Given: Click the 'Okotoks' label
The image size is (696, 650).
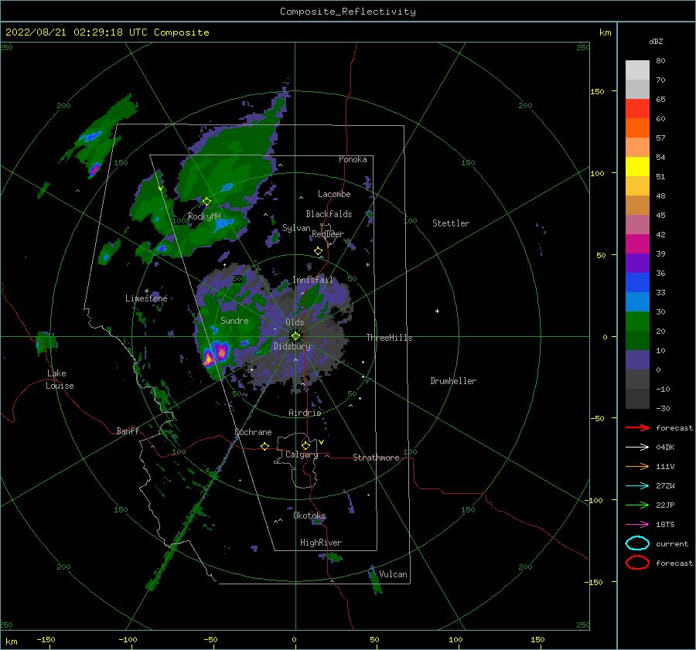Looking at the screenshot, I should [310, 516].
